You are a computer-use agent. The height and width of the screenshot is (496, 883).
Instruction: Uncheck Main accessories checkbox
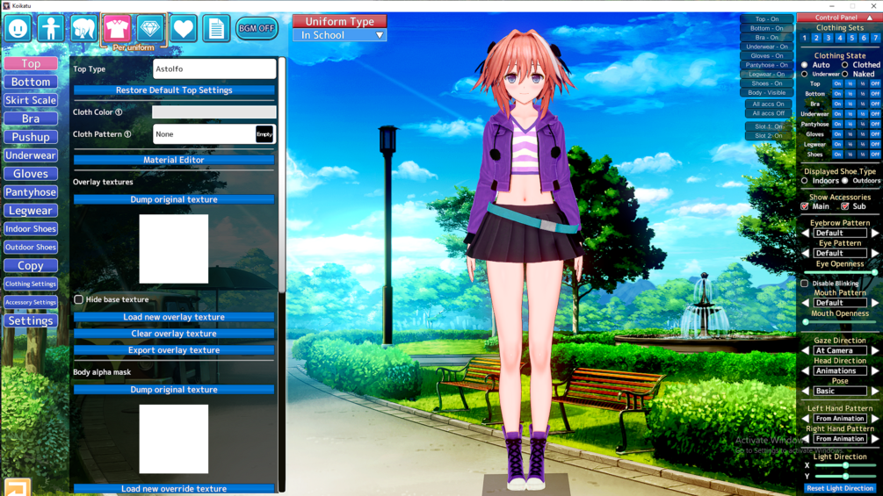(x=805, y=206)
